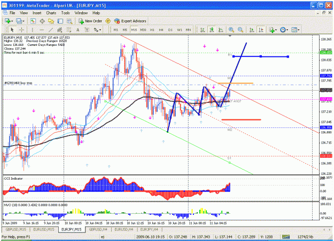Open the Profiles toolbar icon

(x=19, y=21)
